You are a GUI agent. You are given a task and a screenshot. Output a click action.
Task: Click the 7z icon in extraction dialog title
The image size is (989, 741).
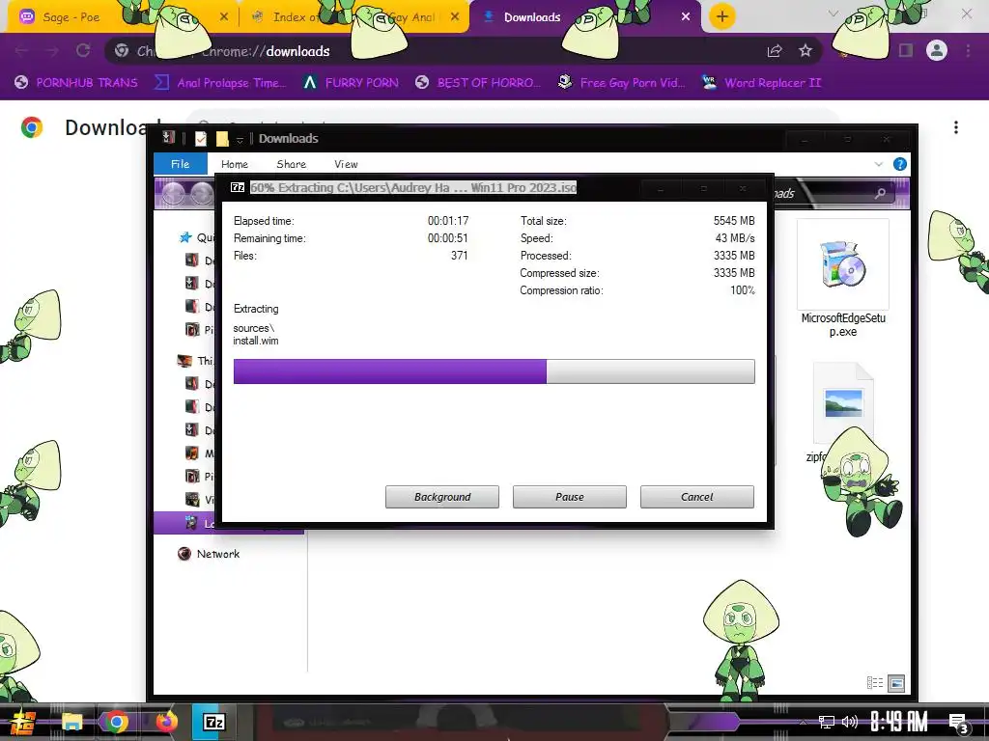tap(238, 187)
